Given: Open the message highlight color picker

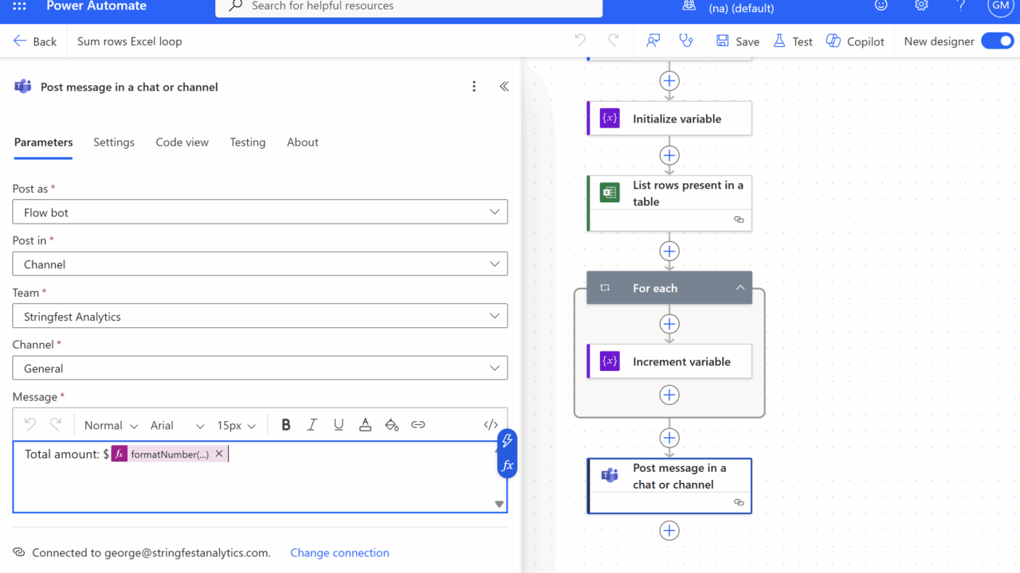Looking at the screenshot, I should coord(391,425).
